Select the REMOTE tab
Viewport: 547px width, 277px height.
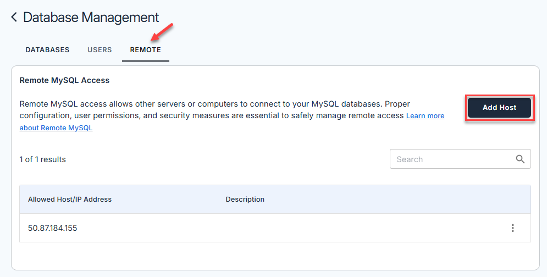[145, 50]
